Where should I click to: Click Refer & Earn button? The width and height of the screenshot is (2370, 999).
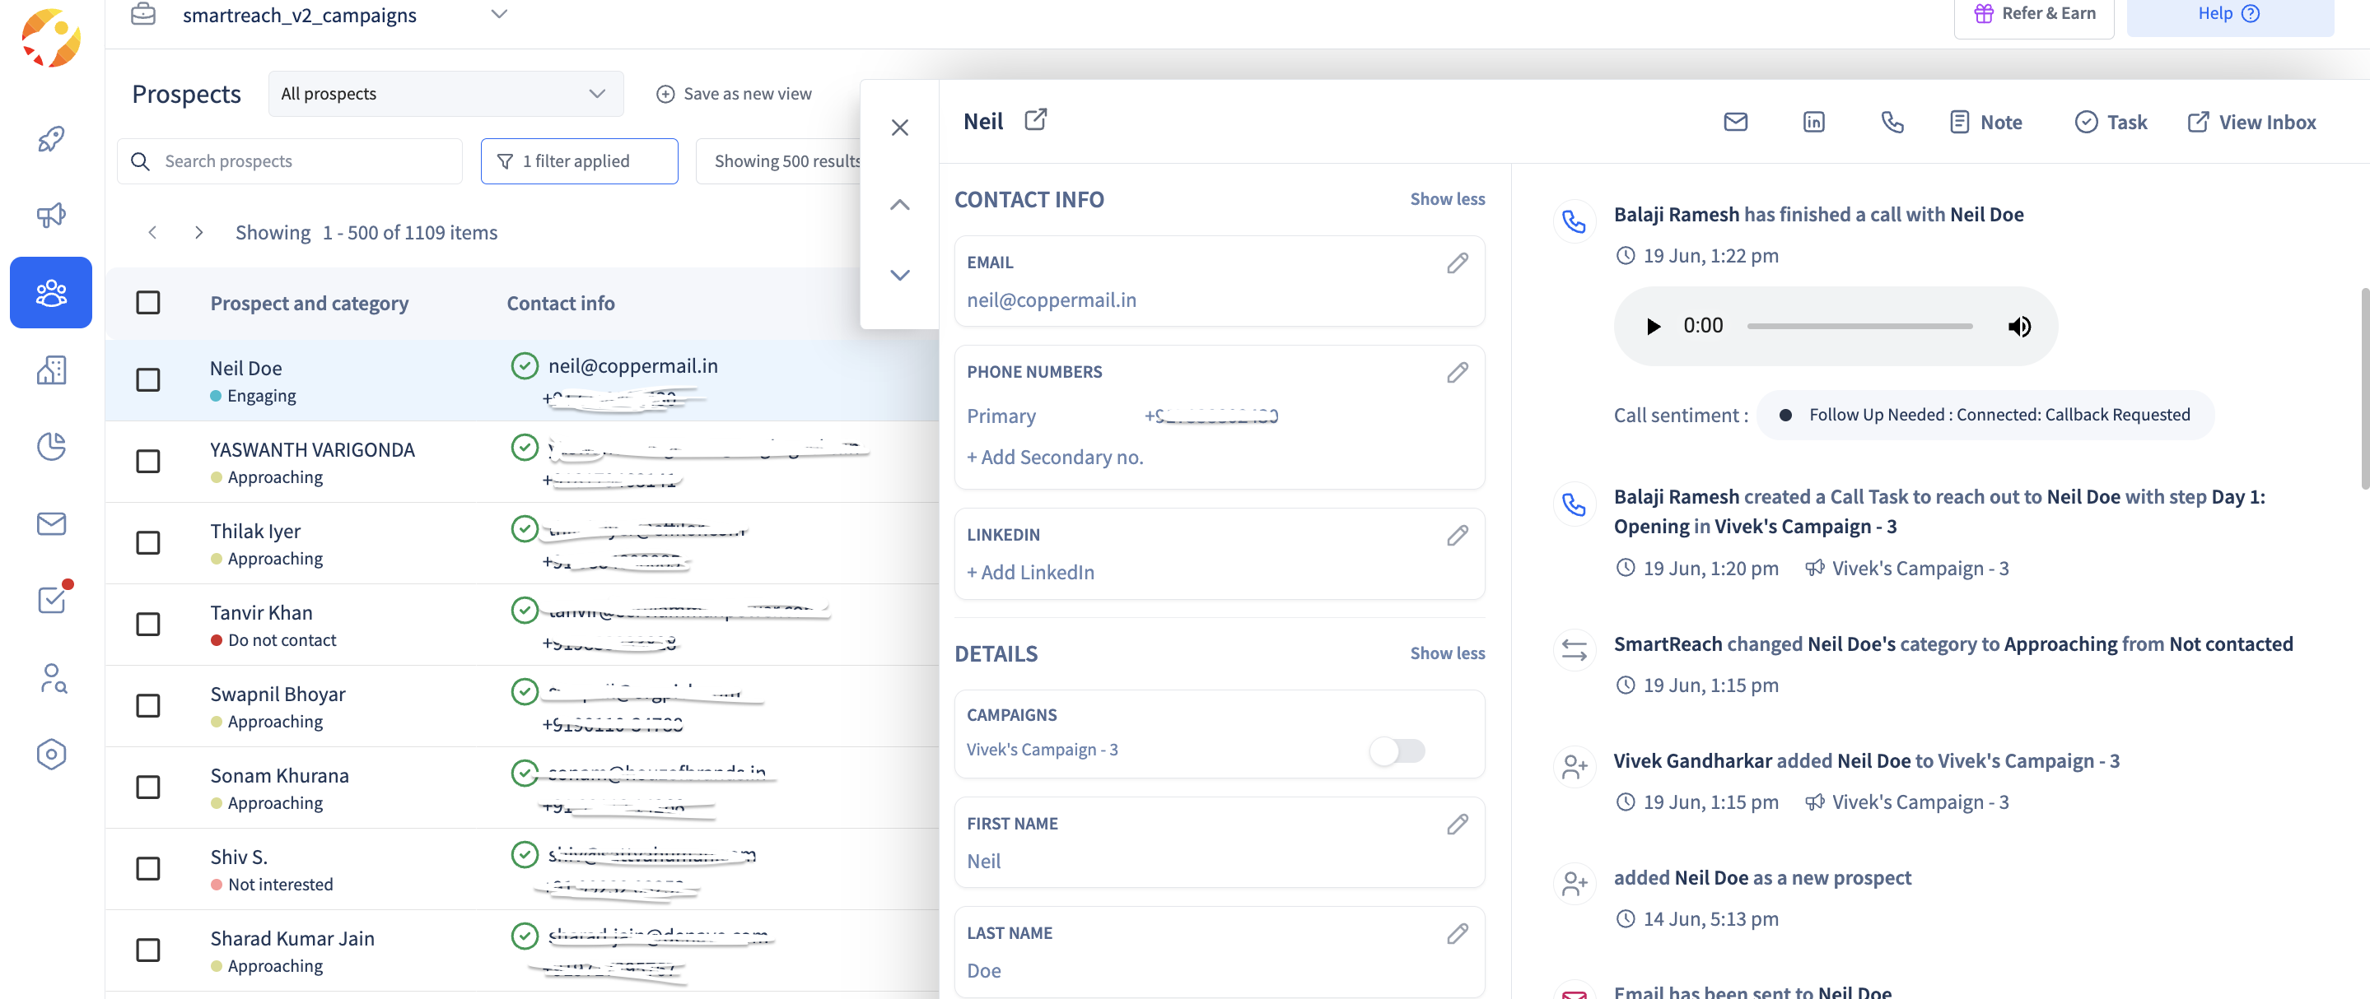2034,14
